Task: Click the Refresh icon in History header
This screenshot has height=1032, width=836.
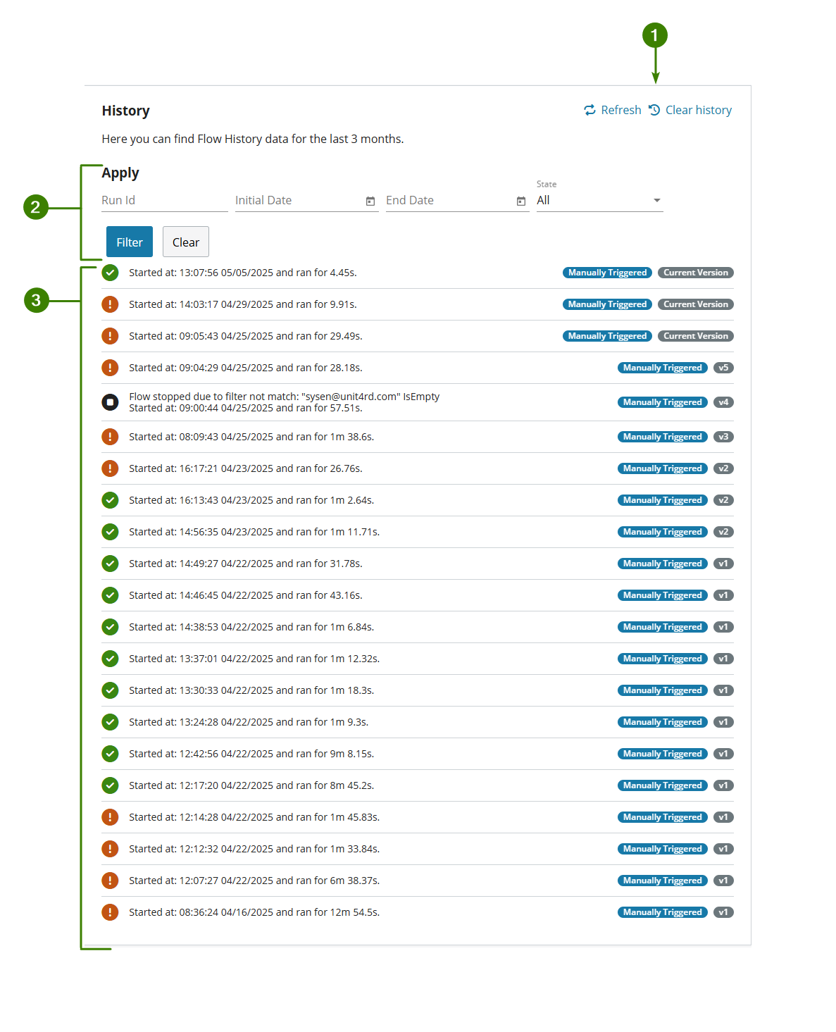Action: [589, 110]
